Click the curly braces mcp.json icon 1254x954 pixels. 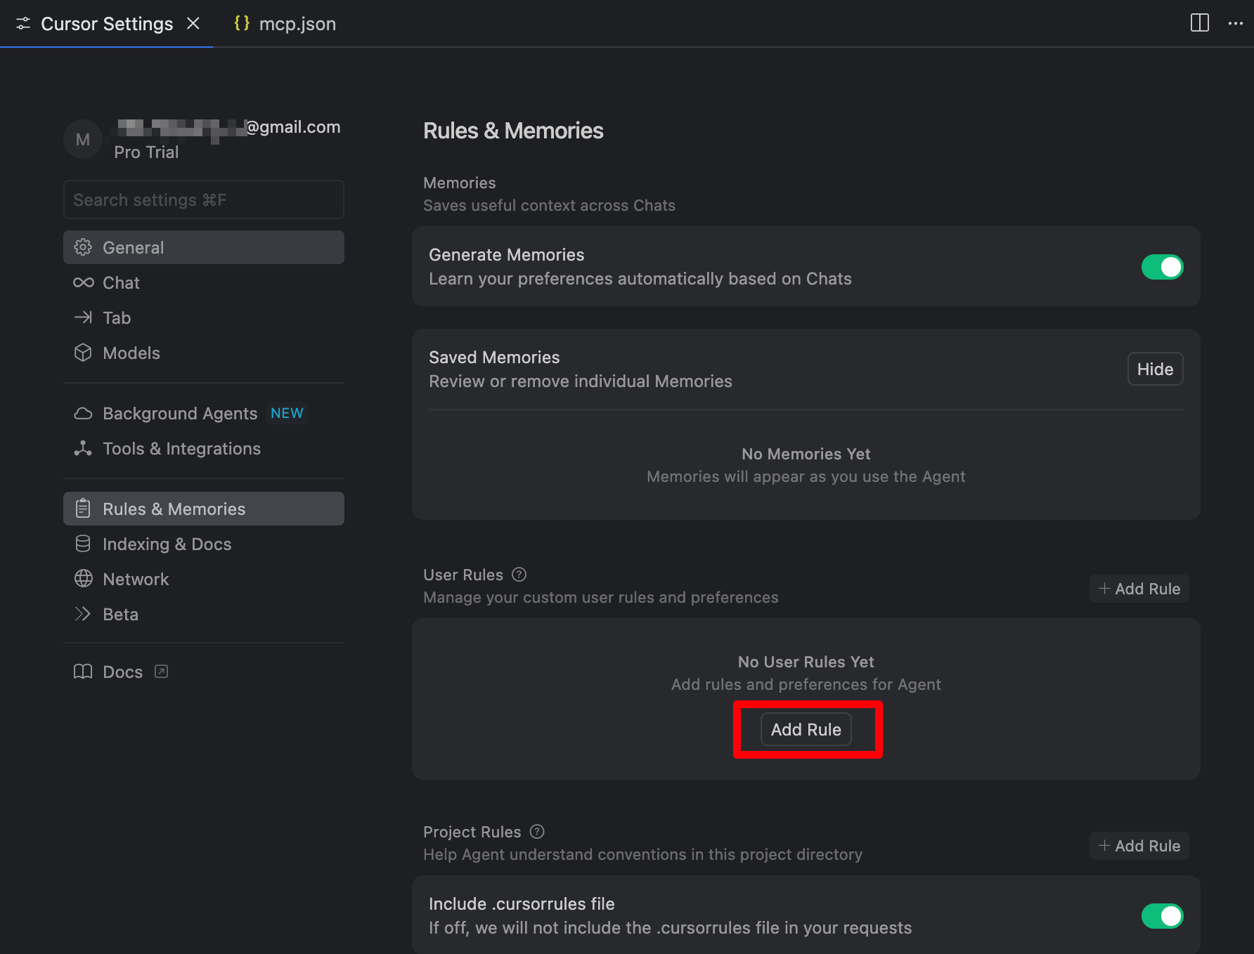[242, 23]
